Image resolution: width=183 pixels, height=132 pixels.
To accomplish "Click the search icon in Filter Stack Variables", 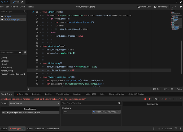I will [x=119, y=103].
